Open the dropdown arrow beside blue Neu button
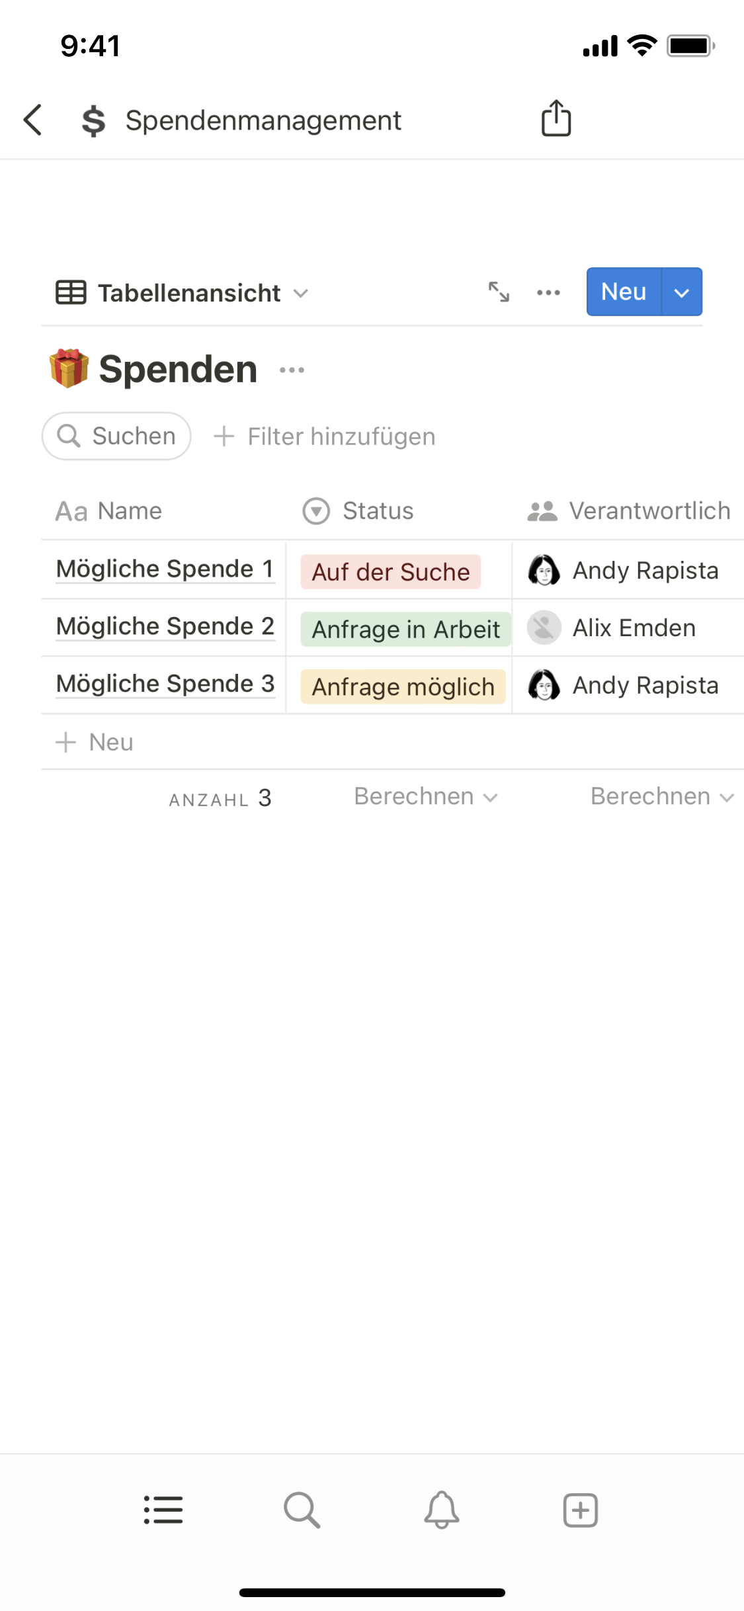The image size is (744, 1611). (x=682, y=292)
